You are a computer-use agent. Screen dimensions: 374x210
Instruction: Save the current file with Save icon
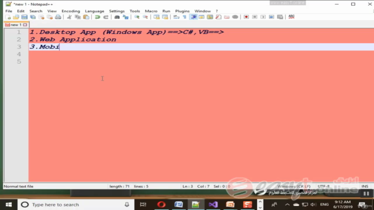(x=25, y=17)
